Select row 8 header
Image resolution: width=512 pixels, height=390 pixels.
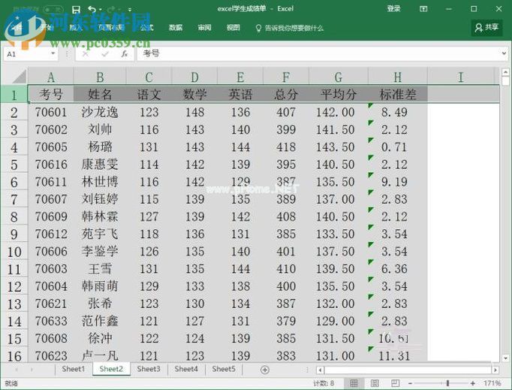click(14, 216)
